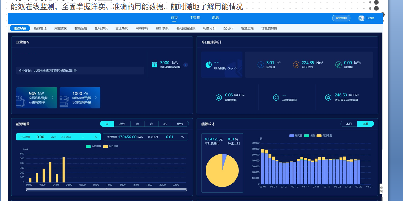Click the natural gas flame icon
The width and height of the screenshot is (403, 201).
pyautogui.click(x=296, y=65)
